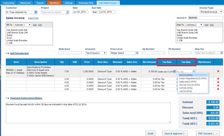Click Add link in Ship To box
This screenshot has height=136, width=224.
pos(206,25)
